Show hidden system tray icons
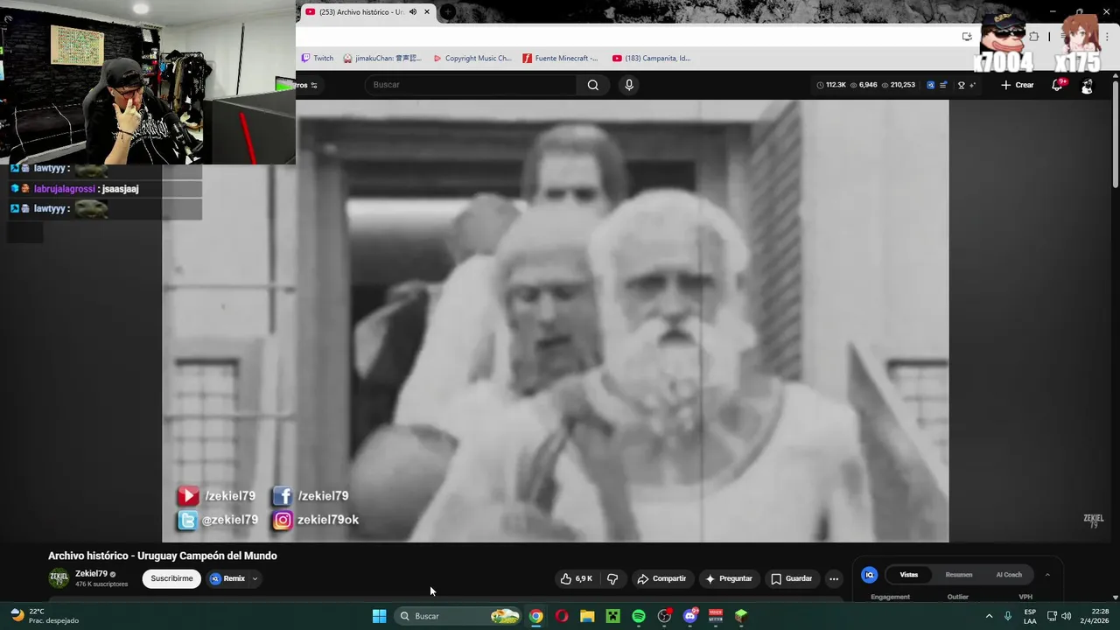Screen dimensions: 1120x630 click(989, 616)
